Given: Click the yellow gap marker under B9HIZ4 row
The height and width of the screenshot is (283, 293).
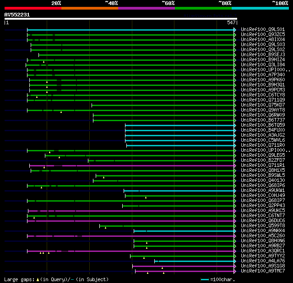Looking at the screenshot, I should (44, 62).
